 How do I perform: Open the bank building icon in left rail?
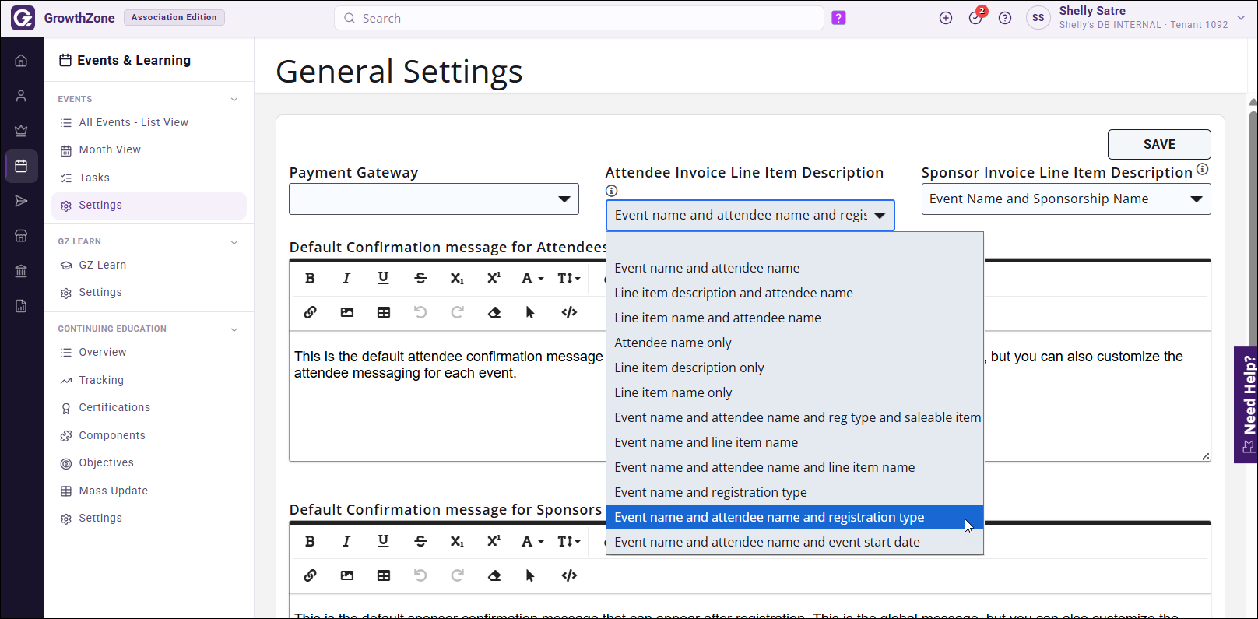click(x=21, y=271)
